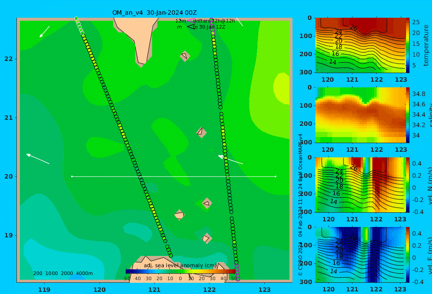Open the temperature section panel
432x294 pixels.
point(361,45)
